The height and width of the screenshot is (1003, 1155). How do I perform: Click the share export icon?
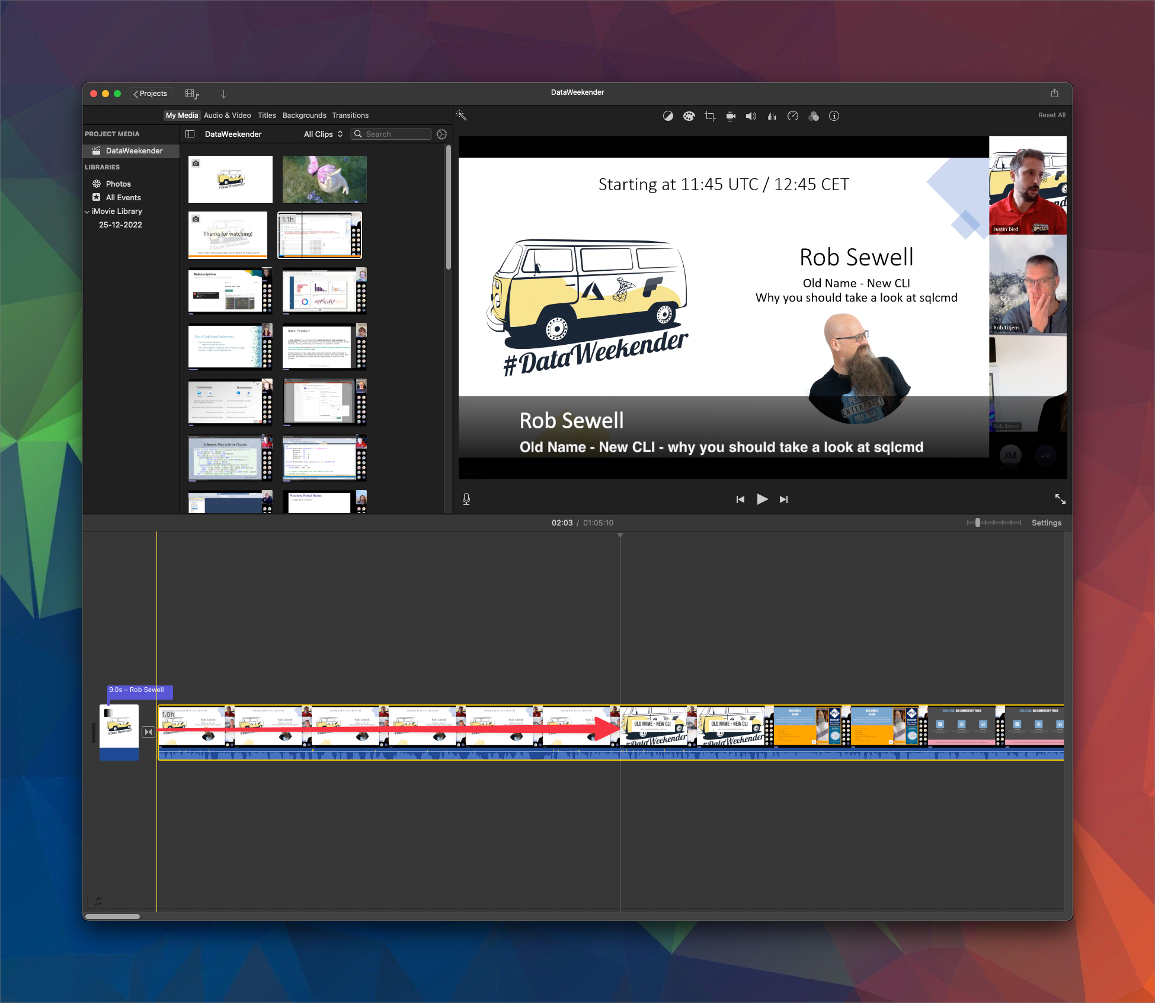coord(1054,93)
